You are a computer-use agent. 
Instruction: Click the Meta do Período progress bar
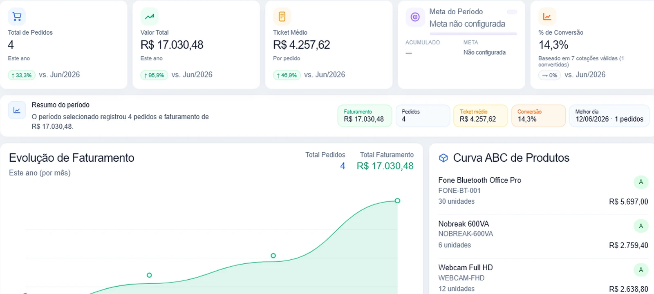tap(473, 33)
